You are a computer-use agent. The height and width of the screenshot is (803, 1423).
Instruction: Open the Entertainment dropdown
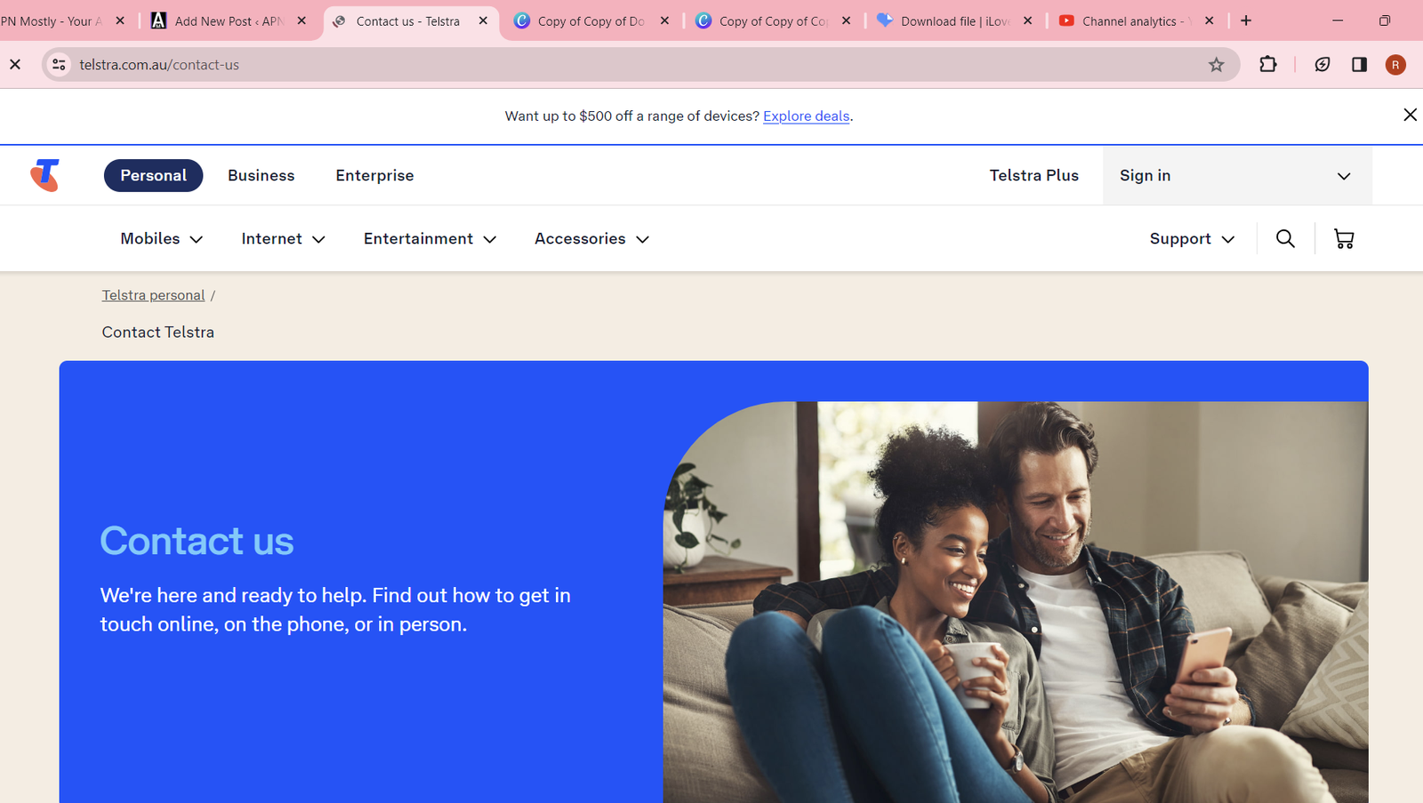(x=429, y=238)
